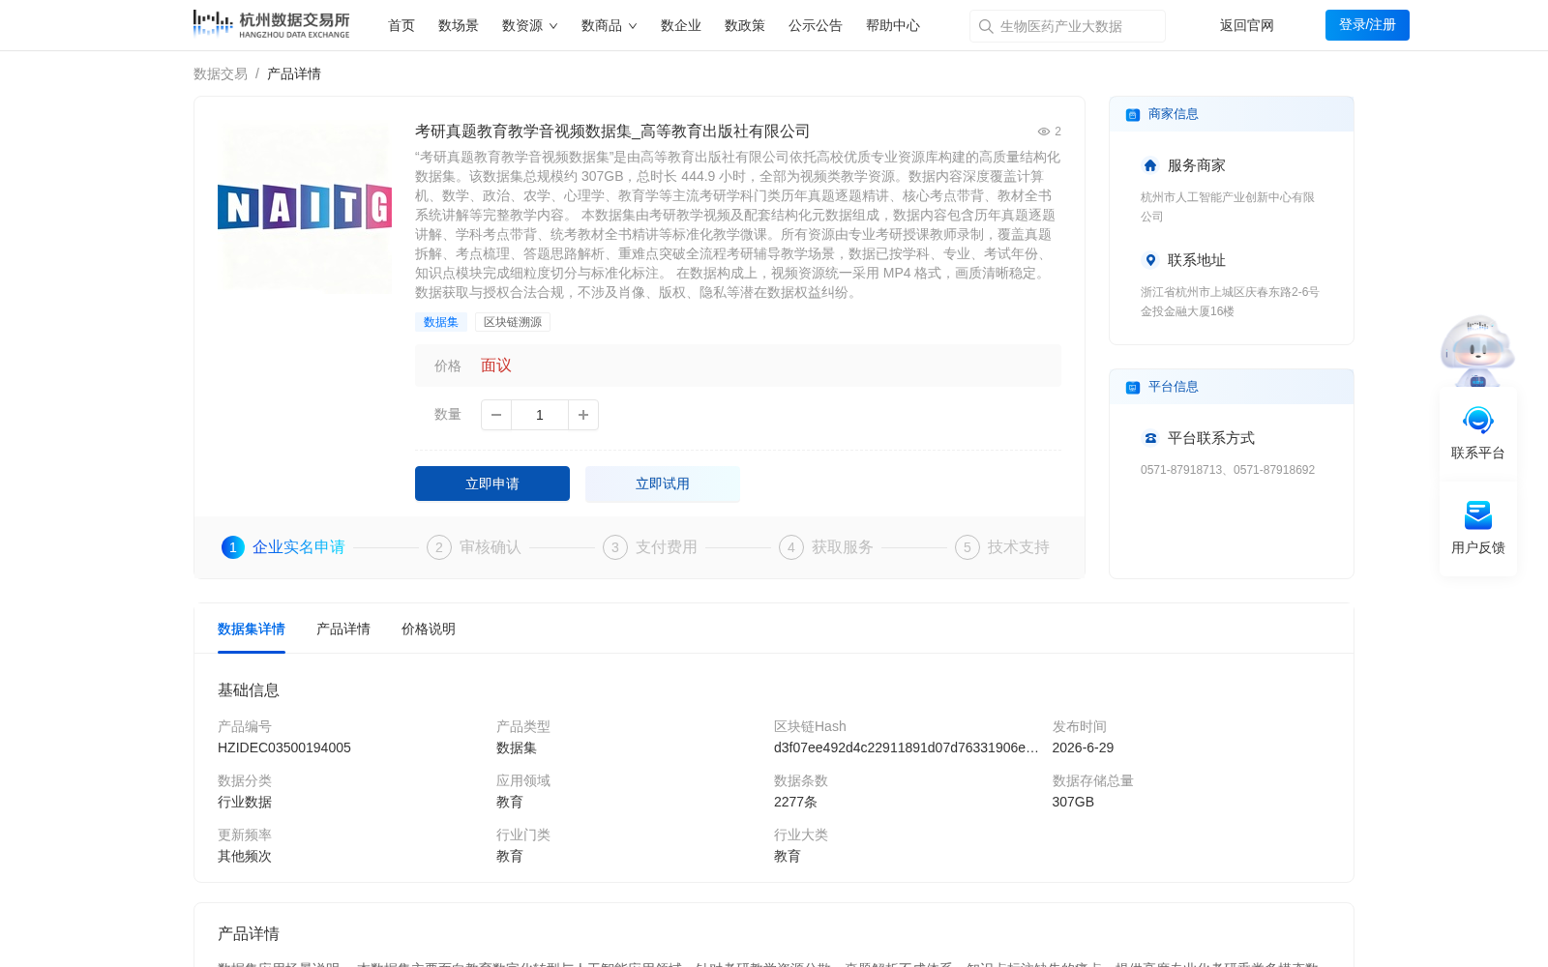The height and width of the screenshot is (967, 1548).
Task: Click the 数据集 tag
Action: 441,322
